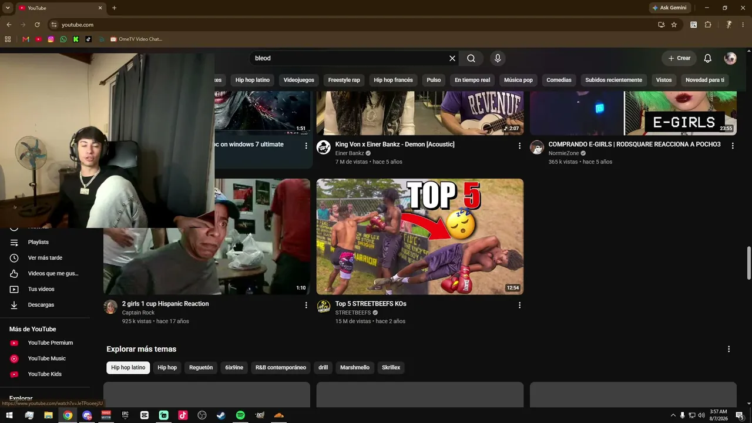Reload the page with the browser refresh icon
This screenshot has height=423, width=752.
click(37, 25)
